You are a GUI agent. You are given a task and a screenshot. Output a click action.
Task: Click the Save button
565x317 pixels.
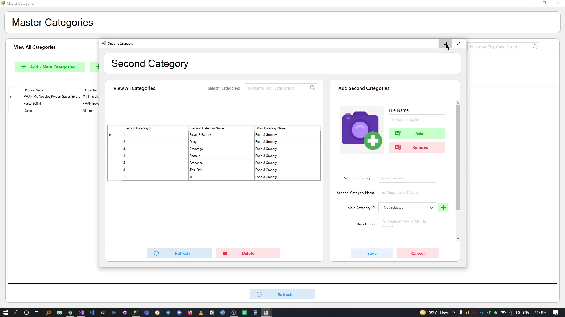tap(372, 253)
